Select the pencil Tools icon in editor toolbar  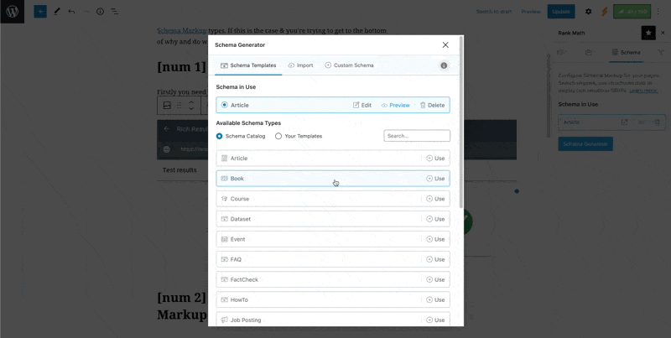(x=56, y=12)
